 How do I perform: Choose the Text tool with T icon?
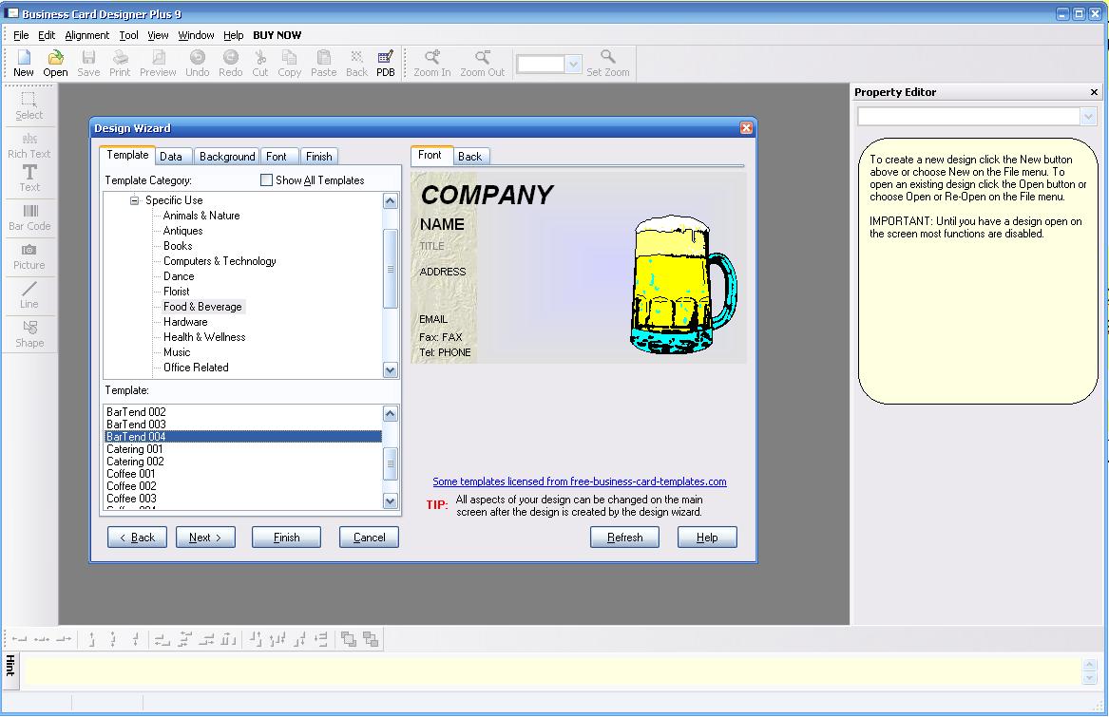click(x=29, y=179)
